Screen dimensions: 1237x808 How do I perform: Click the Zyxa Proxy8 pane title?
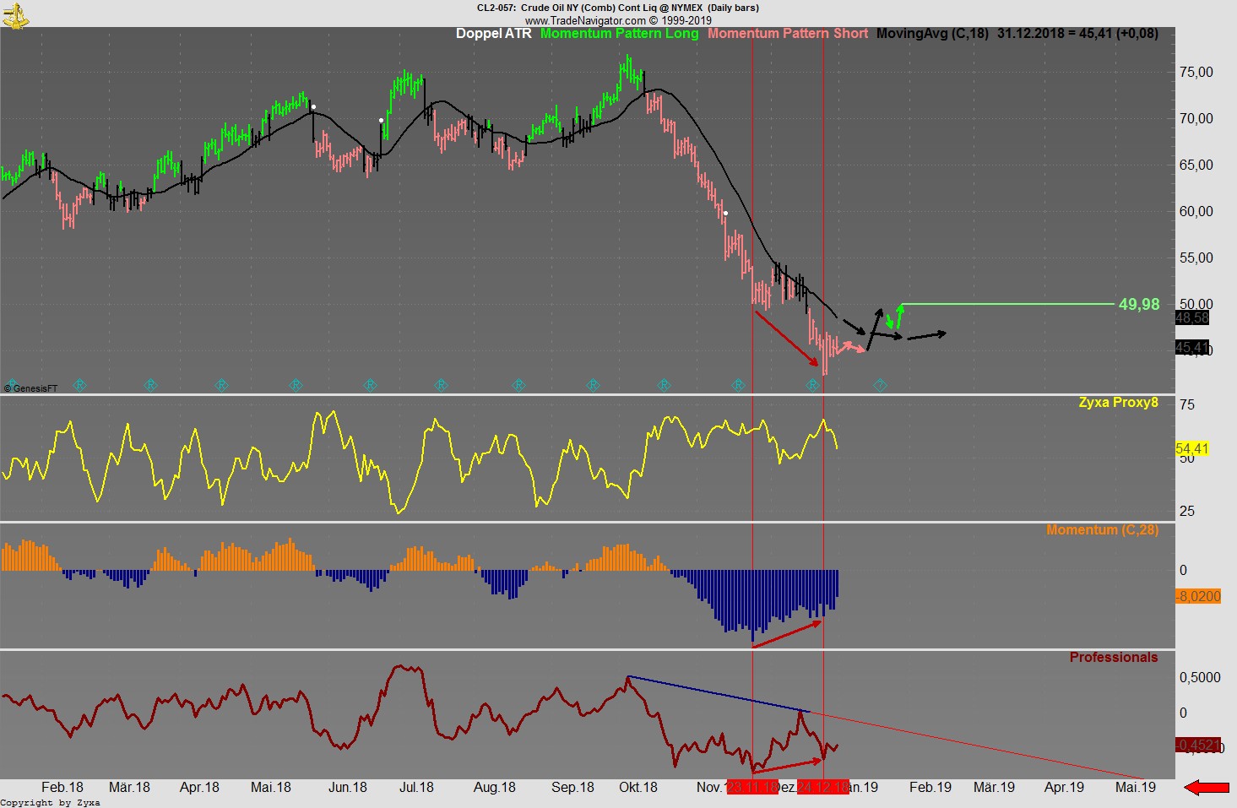click(1118, 403)
